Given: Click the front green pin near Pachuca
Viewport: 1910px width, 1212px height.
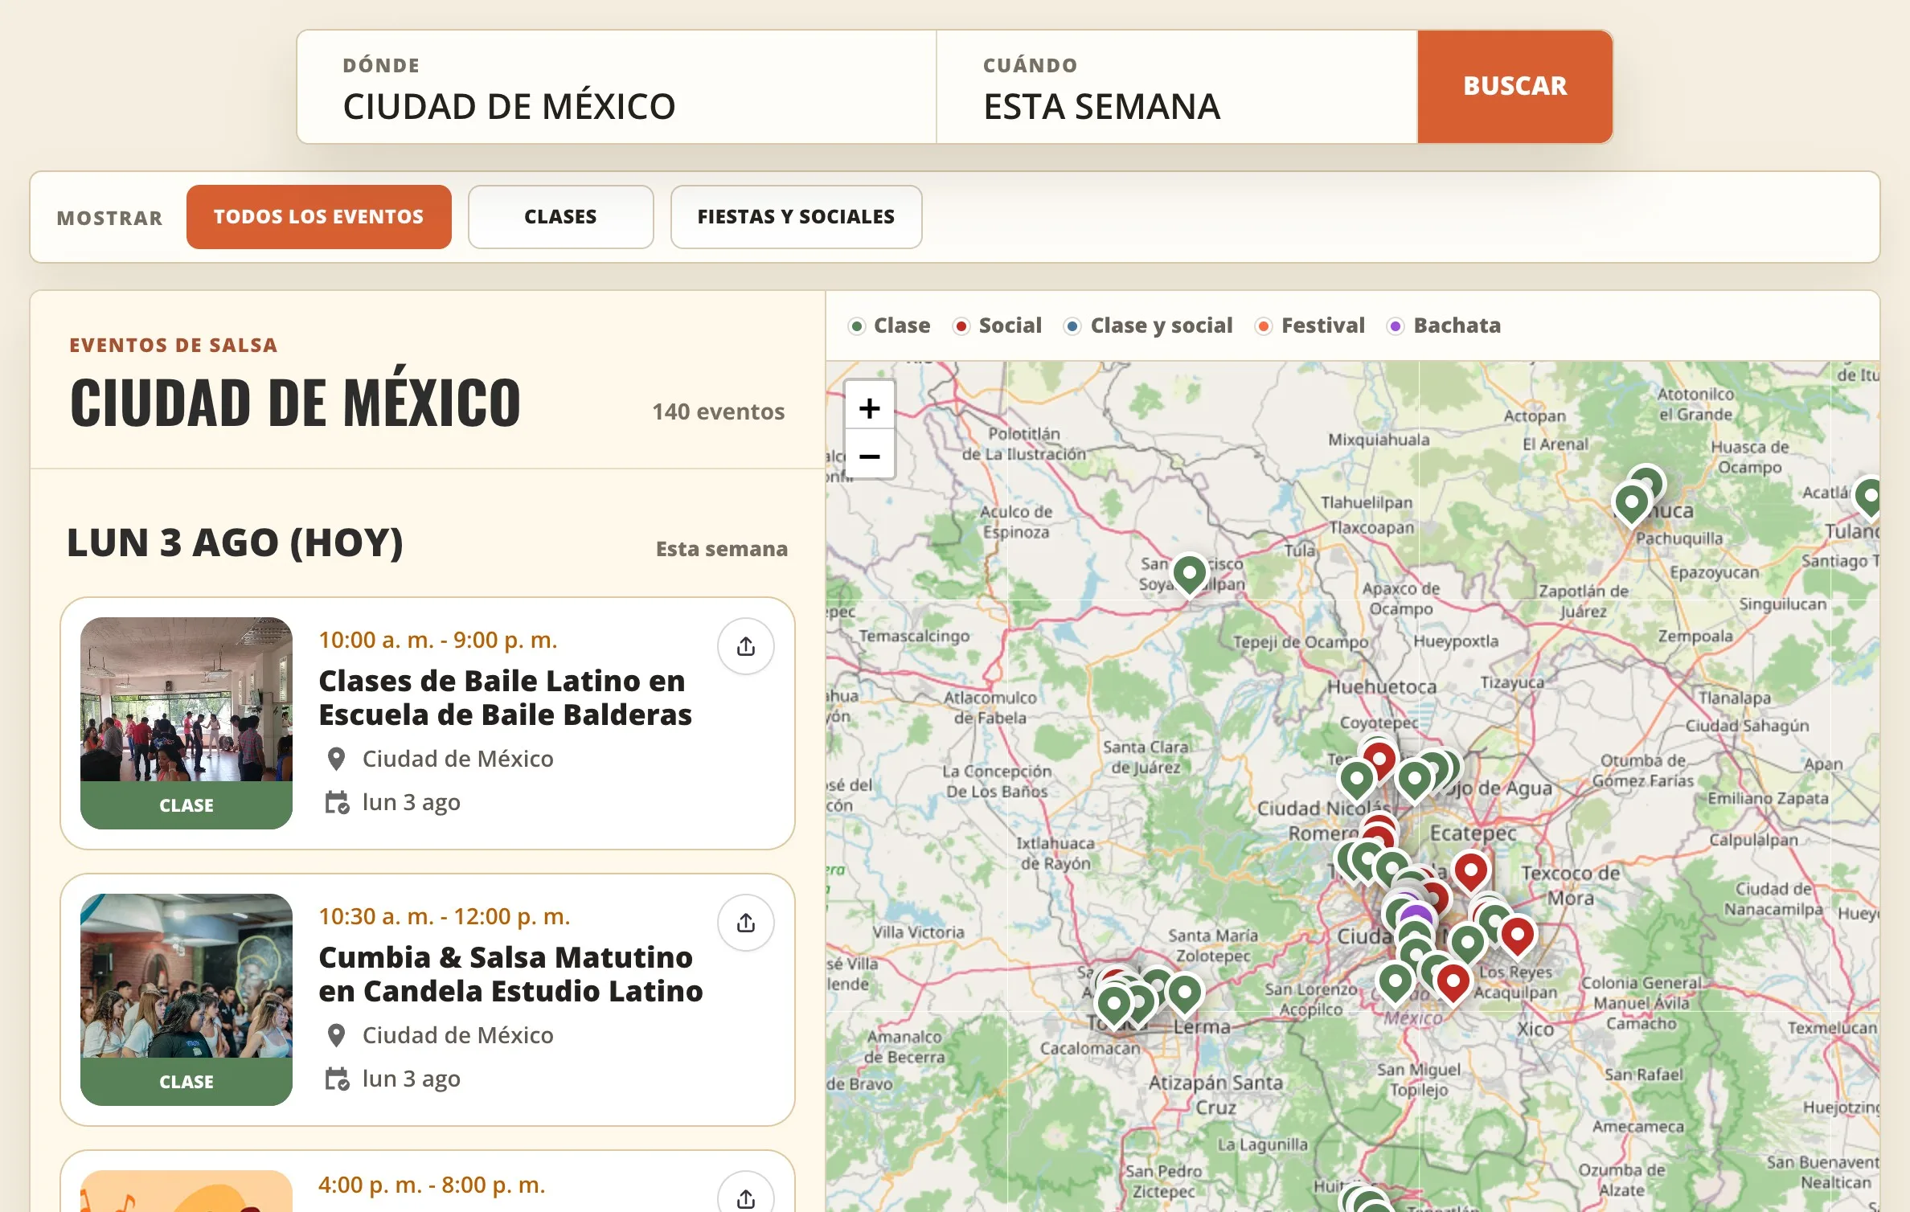Looking at the screenshot, I should (x=1632, y=504).
